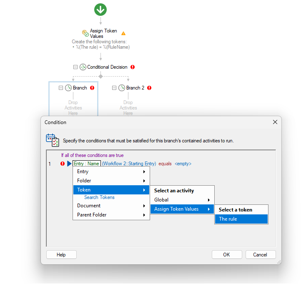301x286 pixels.
Task: Click the red error icon next to Branch 2
Action: coord(149,88)
